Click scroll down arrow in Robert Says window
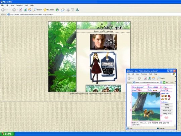Image resolution: width=181 pixels, height=136 pixels. click(175, 125)
